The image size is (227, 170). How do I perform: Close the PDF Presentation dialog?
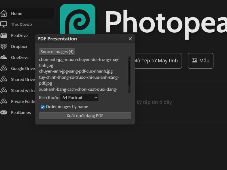tap(130, 39)
